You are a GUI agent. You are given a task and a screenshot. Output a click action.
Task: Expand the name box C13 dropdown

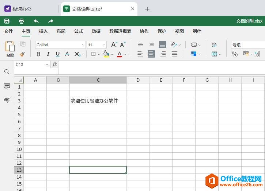coord(47,65)
